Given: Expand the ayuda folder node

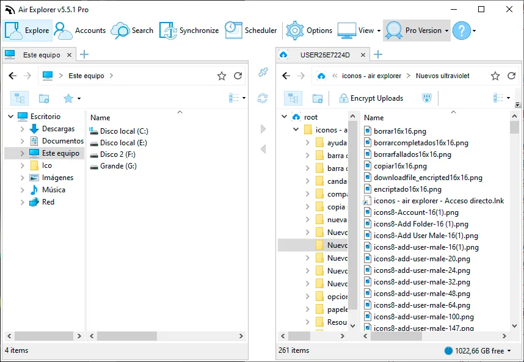Looking at the screenshot, I should tap(307, 143).
